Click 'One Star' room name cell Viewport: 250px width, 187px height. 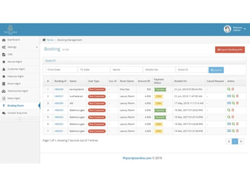pyautogui.click(x=124, y=89)
